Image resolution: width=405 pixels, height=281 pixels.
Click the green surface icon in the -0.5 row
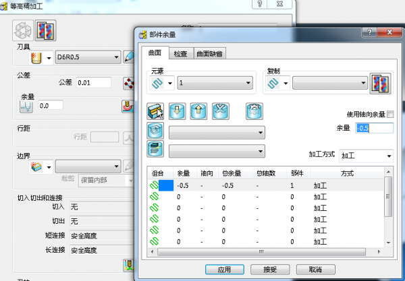(x=154, y=185)
